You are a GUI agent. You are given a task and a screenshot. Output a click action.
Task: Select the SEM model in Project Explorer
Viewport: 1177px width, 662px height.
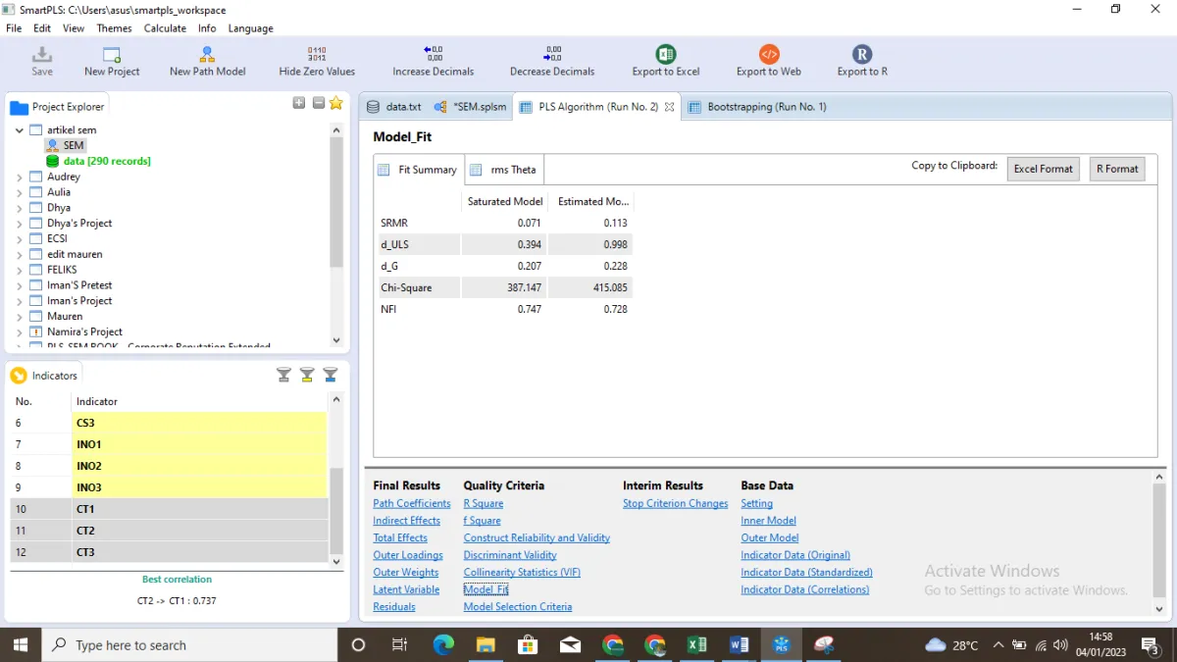point(64,145)
